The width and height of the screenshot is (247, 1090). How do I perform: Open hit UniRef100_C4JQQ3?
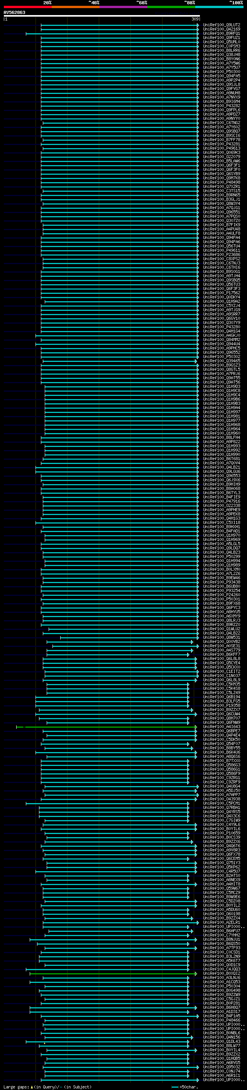(221, 969)
